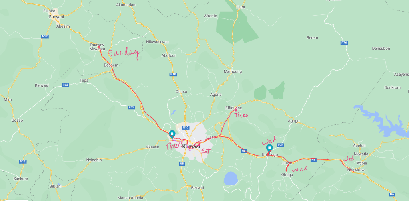
Task: Click the Effiduase place label
Action: pyautogui.click(x=234, y=108)
